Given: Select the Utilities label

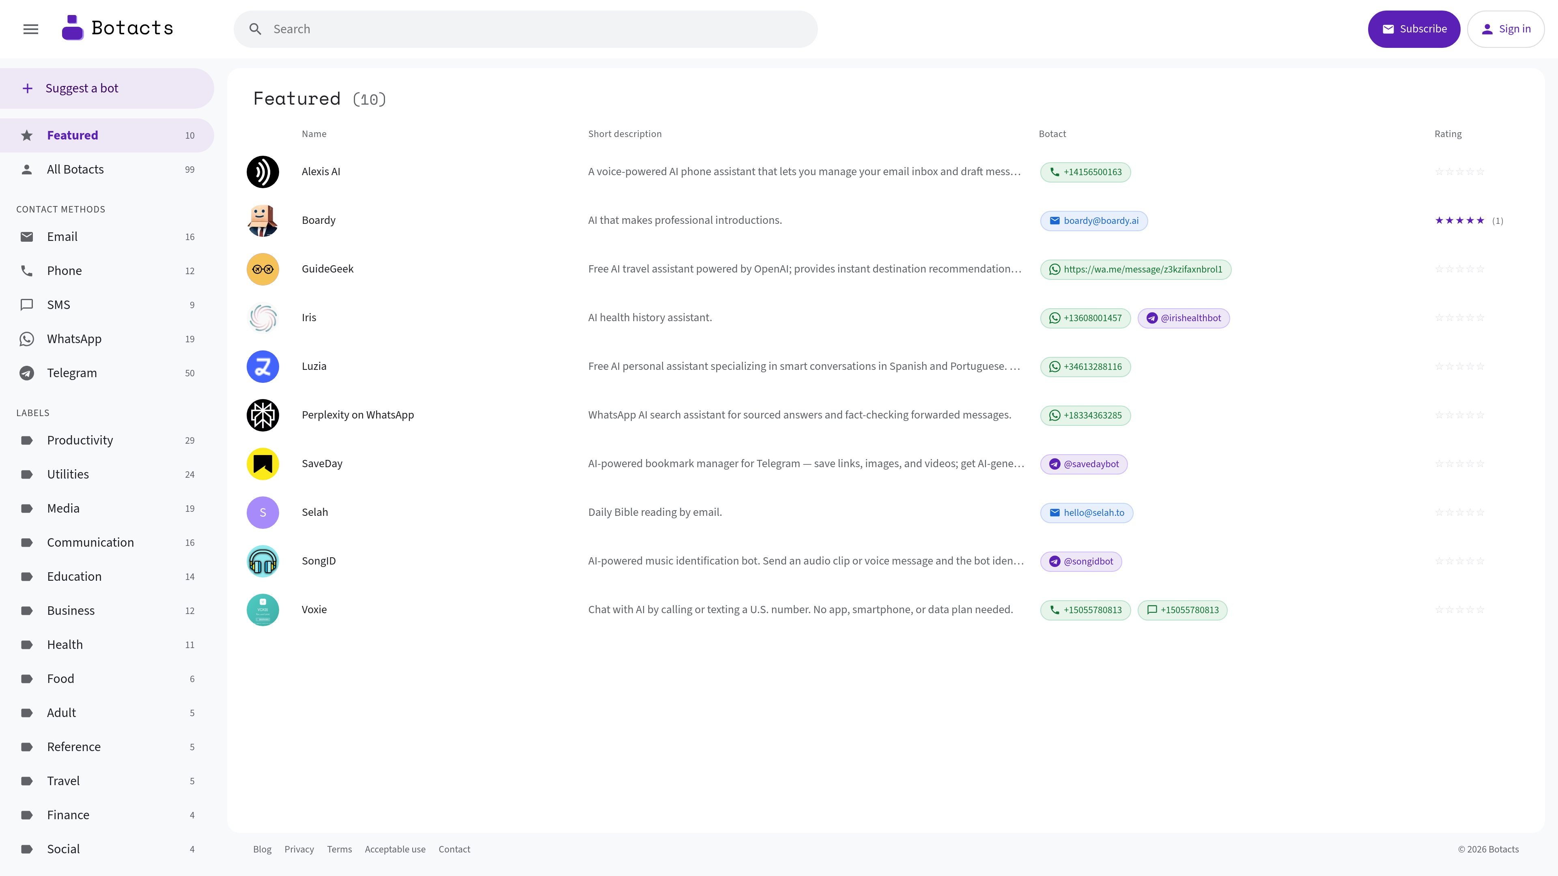Looking at the screenshot, I should point(107,474).
